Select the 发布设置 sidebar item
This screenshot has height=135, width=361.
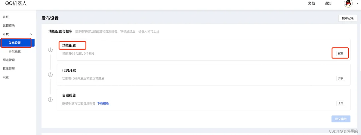pos(17,43)
